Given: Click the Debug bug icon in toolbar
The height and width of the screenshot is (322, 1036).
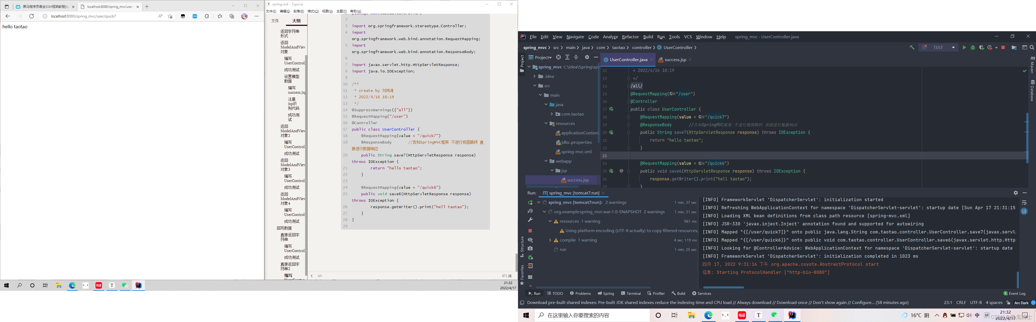Looking at the screenshot, I should pyautogui.click(x=973, y=47).
